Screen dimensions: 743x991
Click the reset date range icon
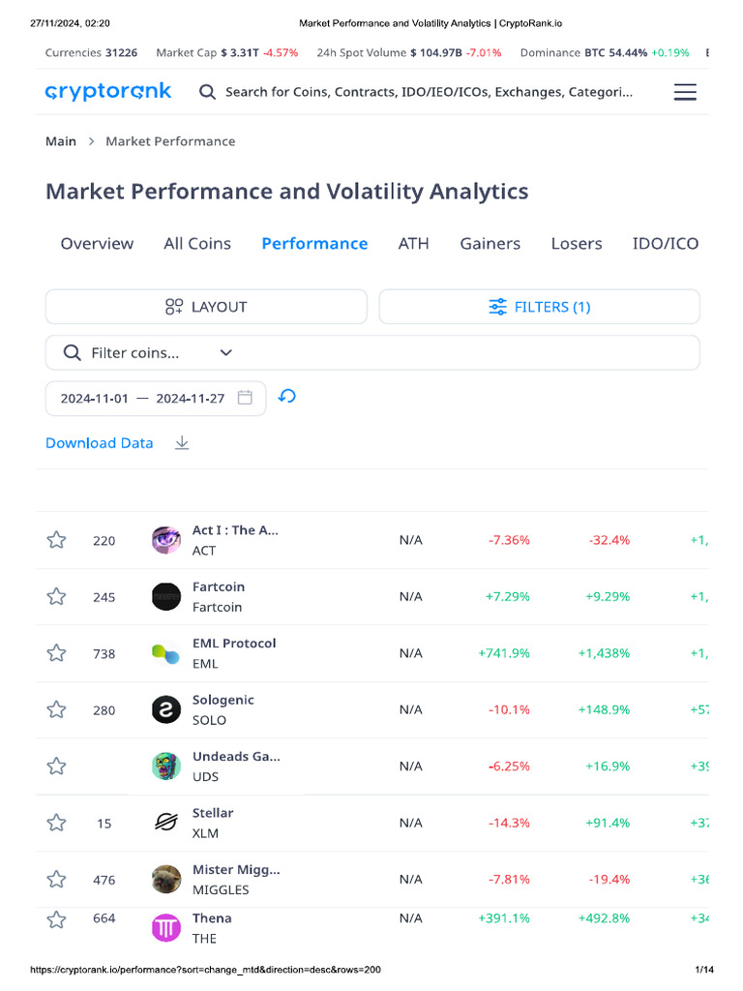286,397
